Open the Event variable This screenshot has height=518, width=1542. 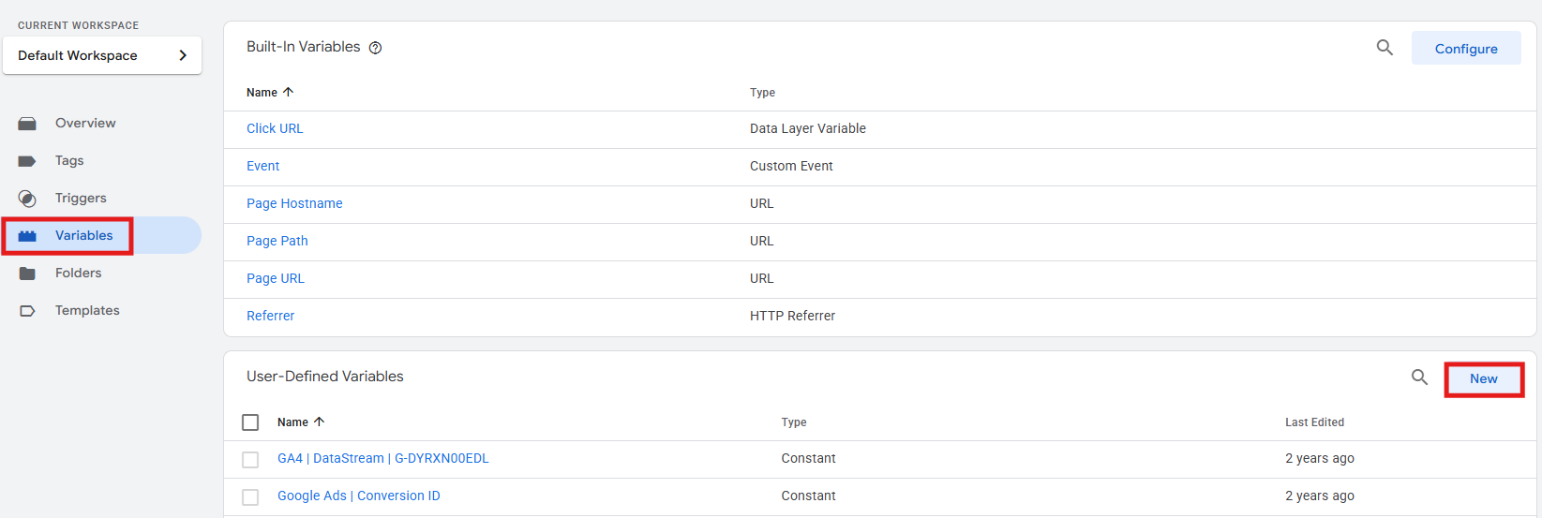[262, 166]
